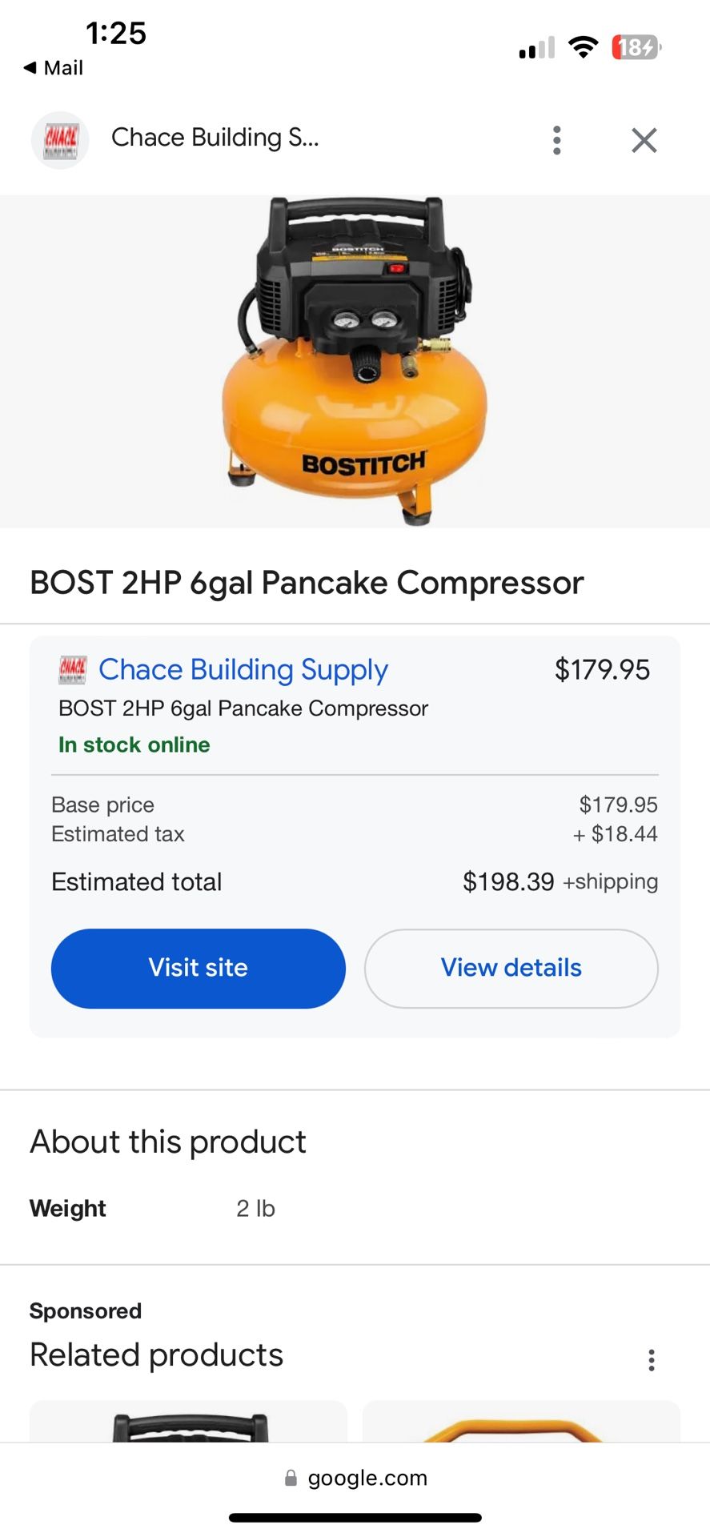Open the Related products three-dot menu
Viewport: 710px width, 1537px height.
[x=652, y=1359]
